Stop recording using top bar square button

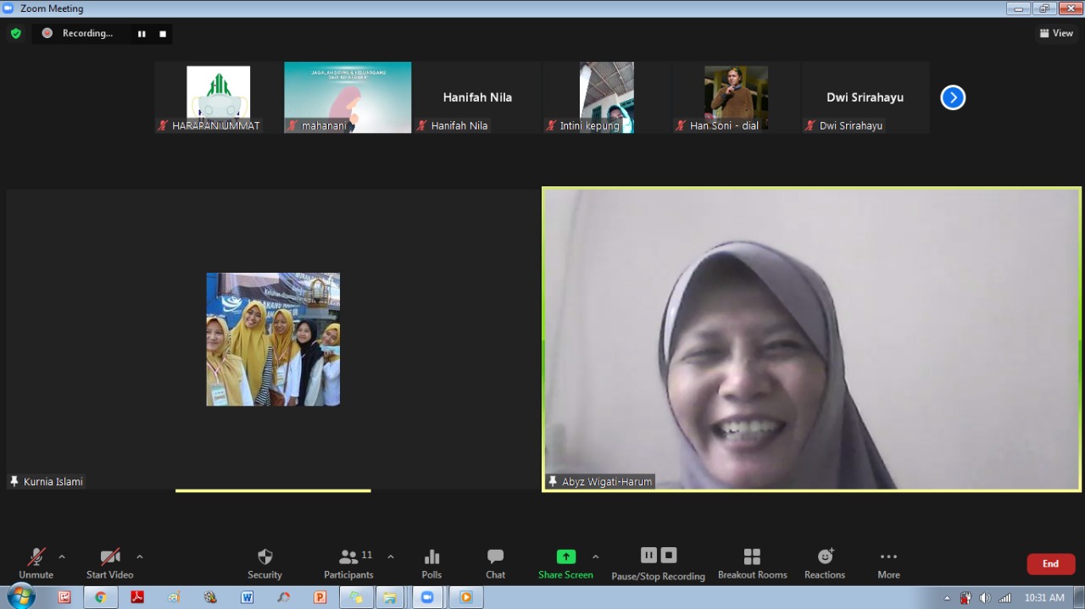[163, 34]
